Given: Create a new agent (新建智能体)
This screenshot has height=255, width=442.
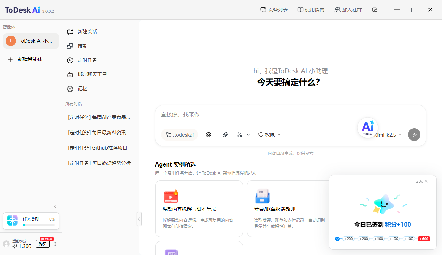Looking at the screenshot, I should click(31, 59).
